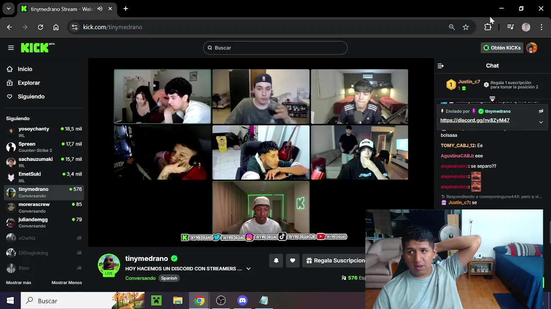Click the address bar showing kick.com/tinymedrano
The width and height of the screenshot is (551, 309).
pos(258,27)
